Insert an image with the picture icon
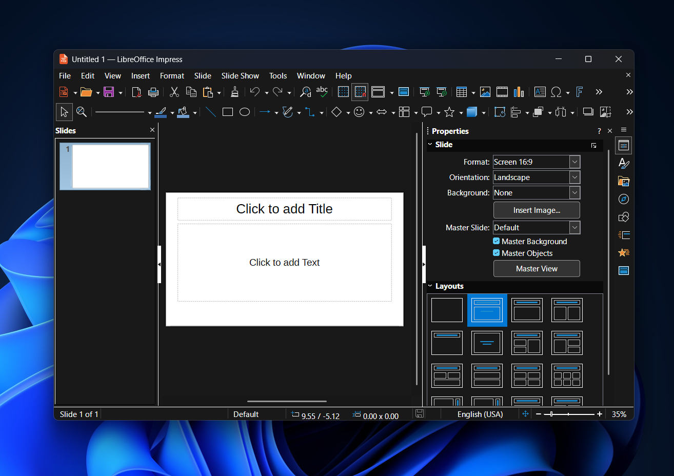 485,92
